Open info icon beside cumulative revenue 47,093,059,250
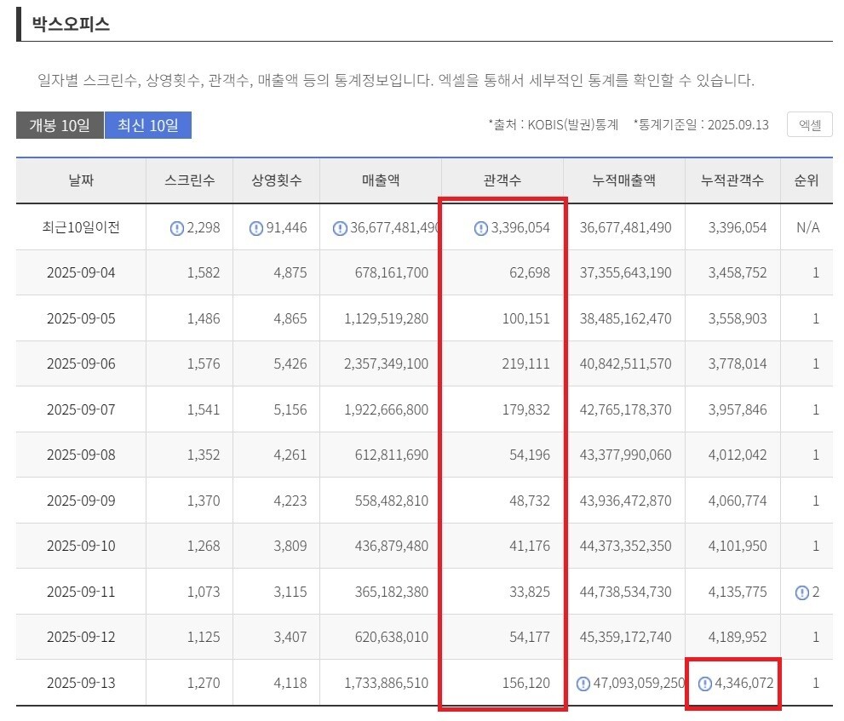This screenshot has height=721, width=844. tap(583, 683)
